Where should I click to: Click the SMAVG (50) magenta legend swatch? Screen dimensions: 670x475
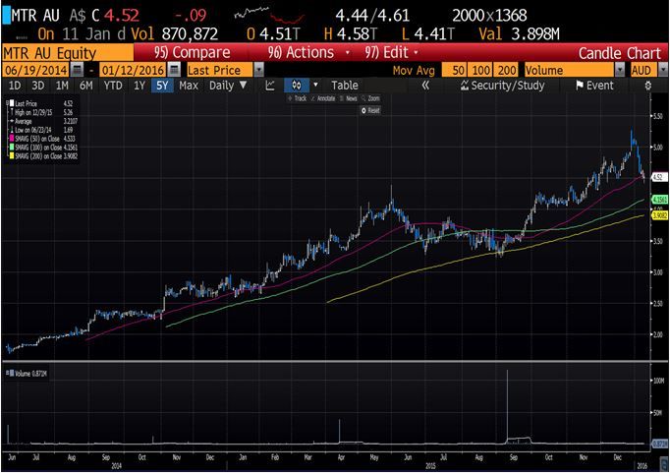pyautogui.click(x=12, y=139)
